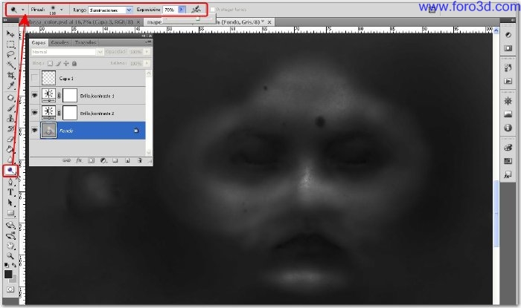This screenshot has width=521, height=308.
Task: Create a new layer group
Action: pos(115,160)
